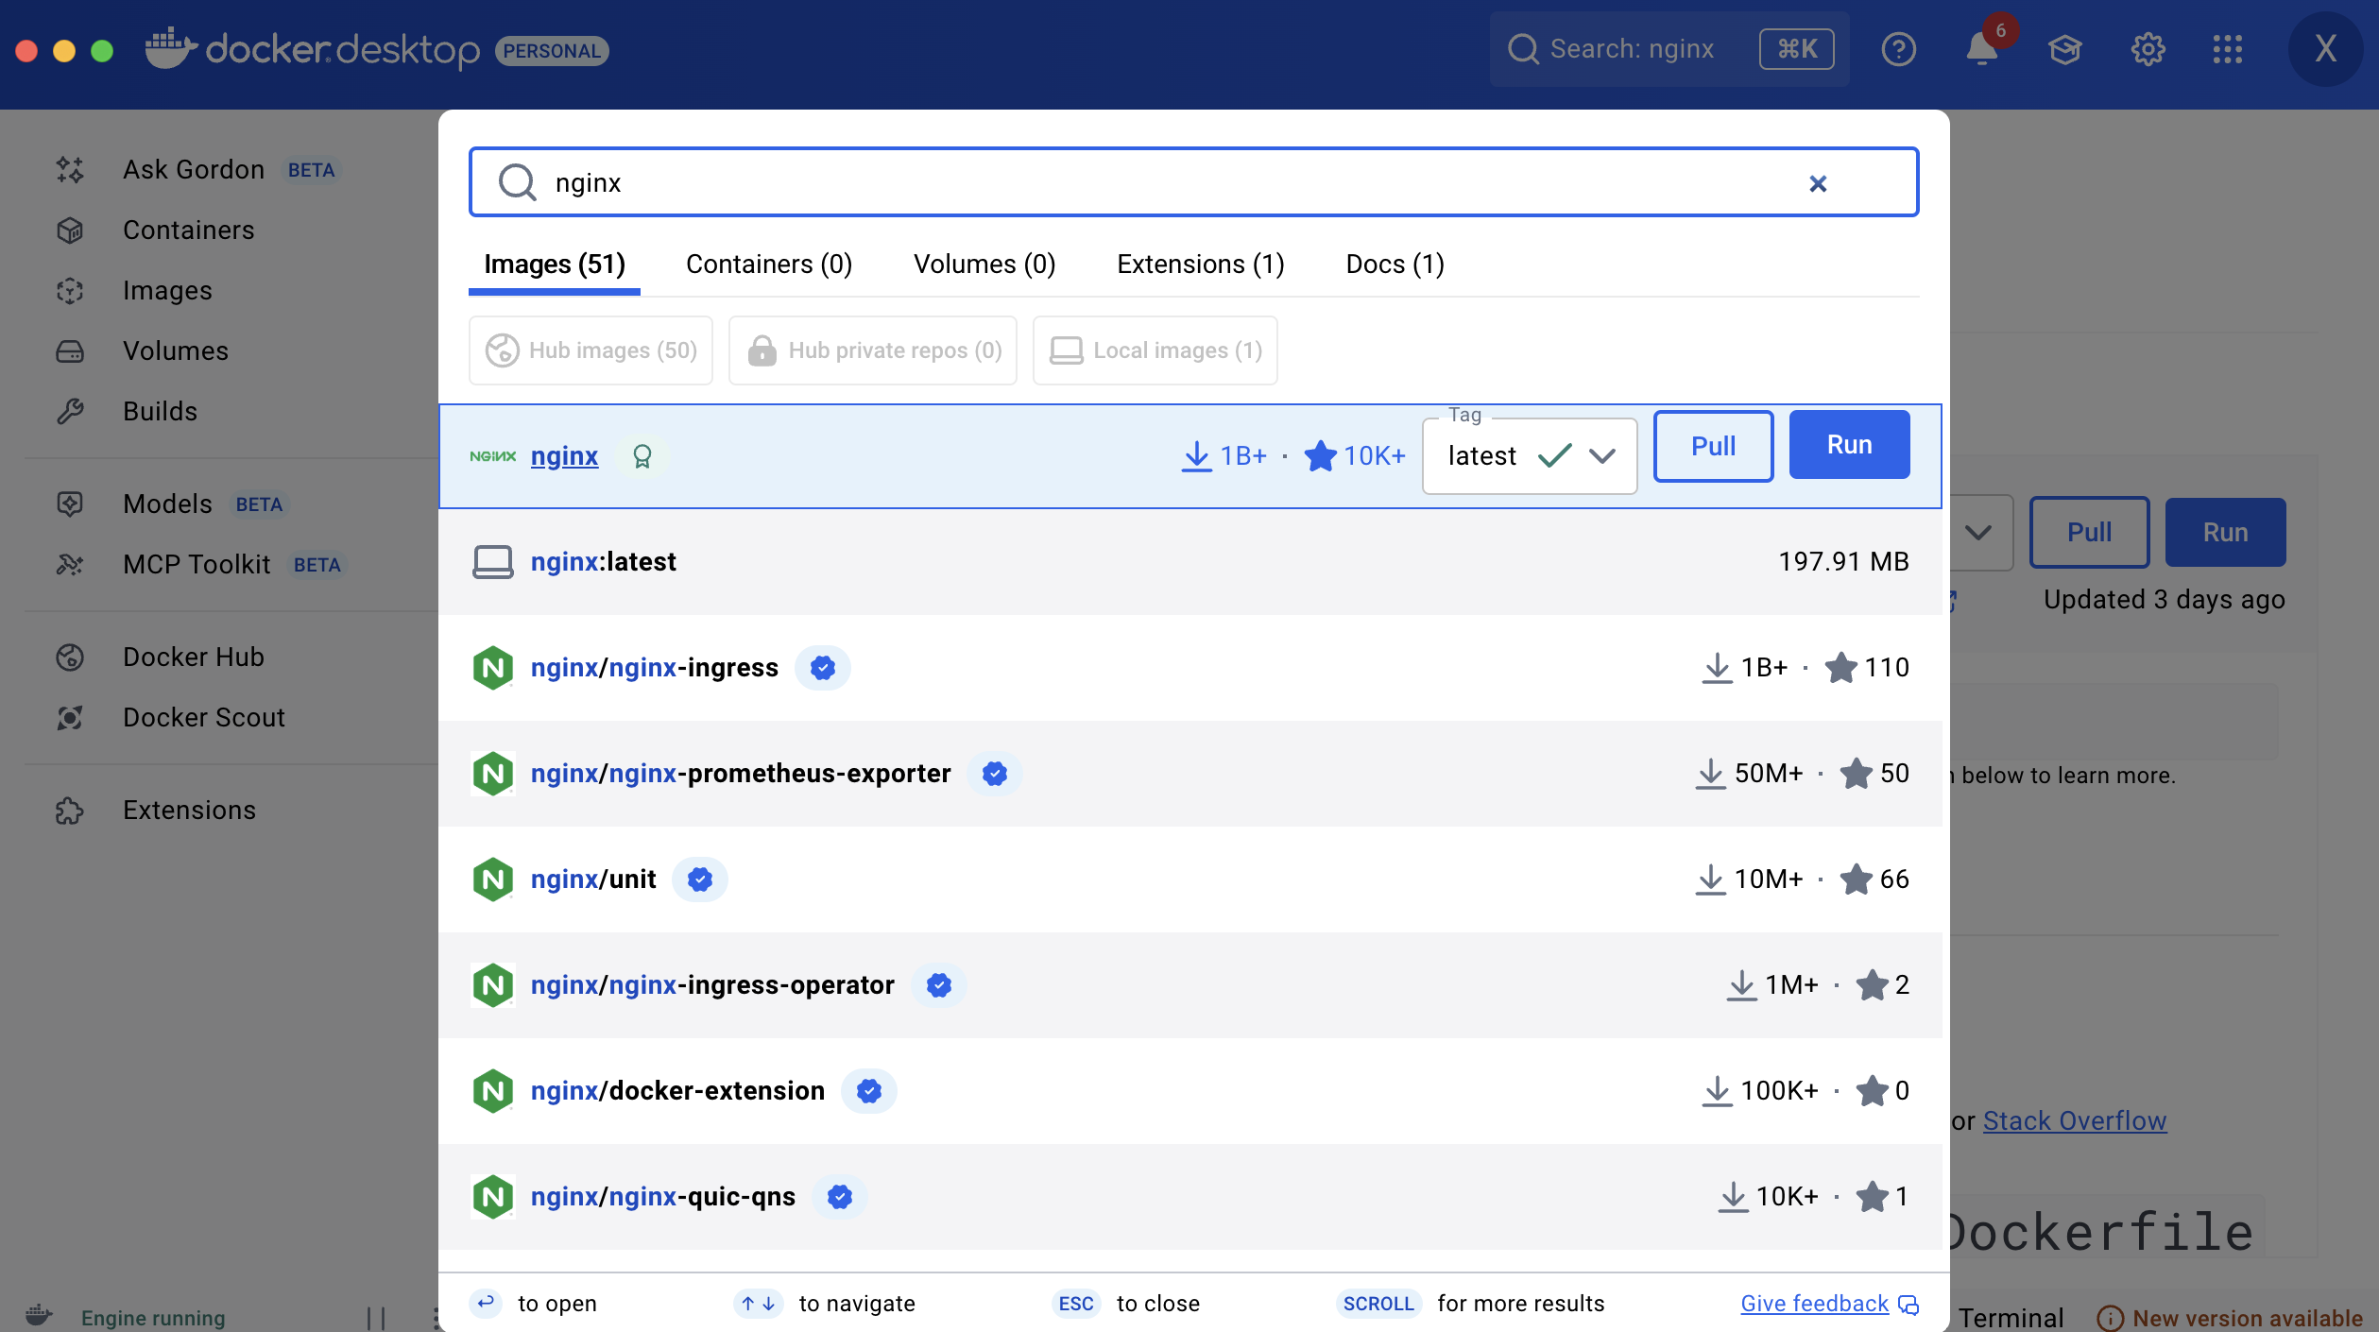Screen dimensions: 2379x1332
Task: Open the nginx/nginx-ingress result
Action: (1190, 668)
